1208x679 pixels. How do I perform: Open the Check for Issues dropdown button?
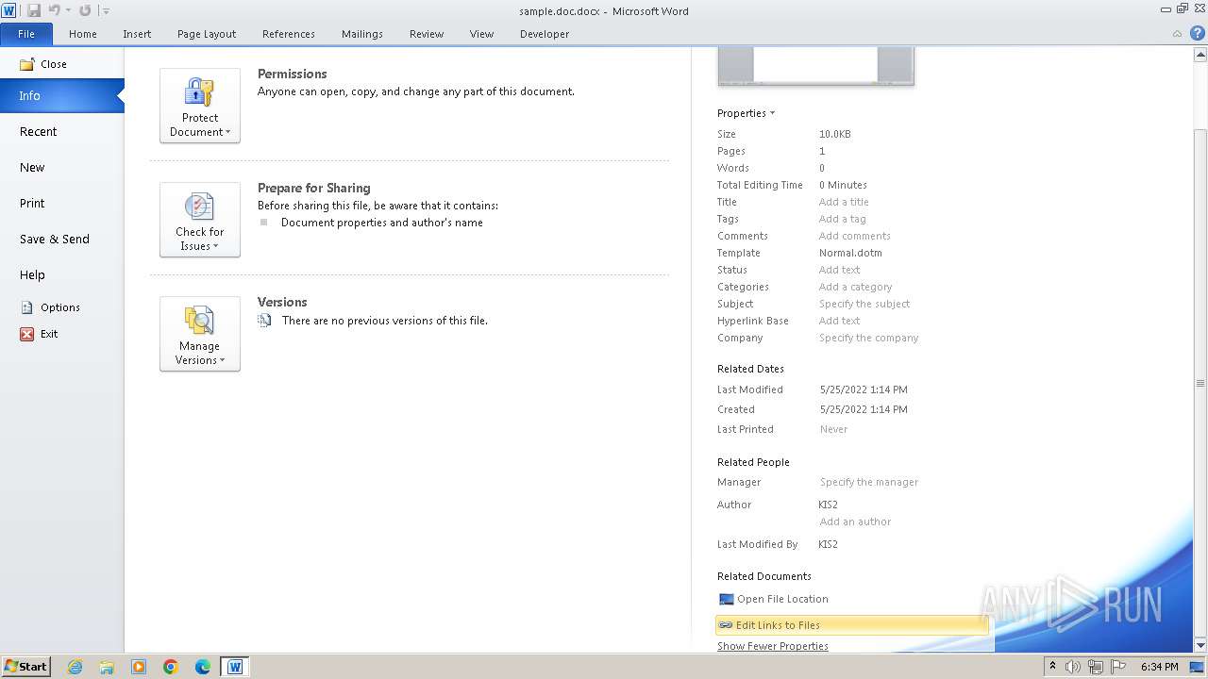click(200, 220)
